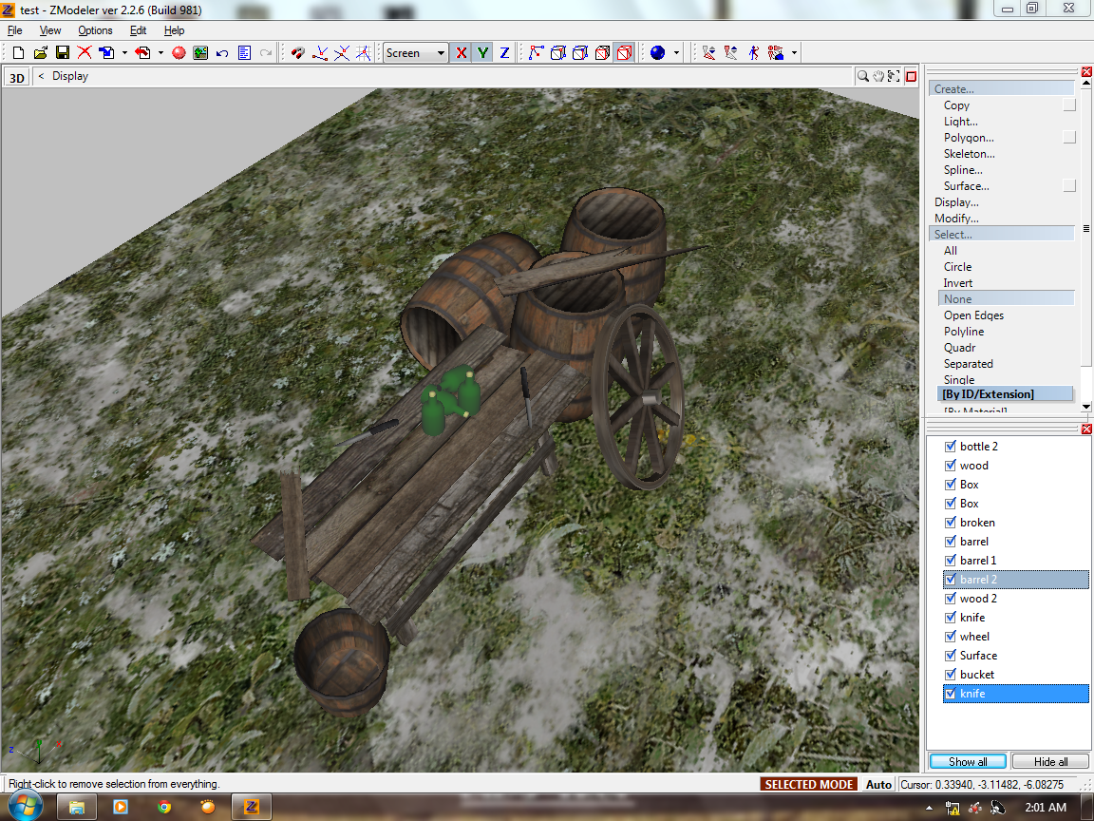
Task: Open the View menu
Action: tap(50, 30)
